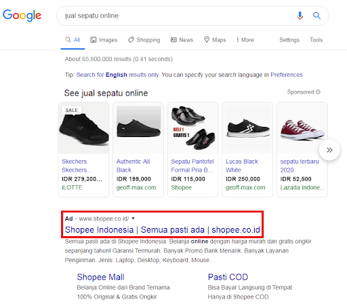
Task: Open the News results tab
Action: point(182,40)
